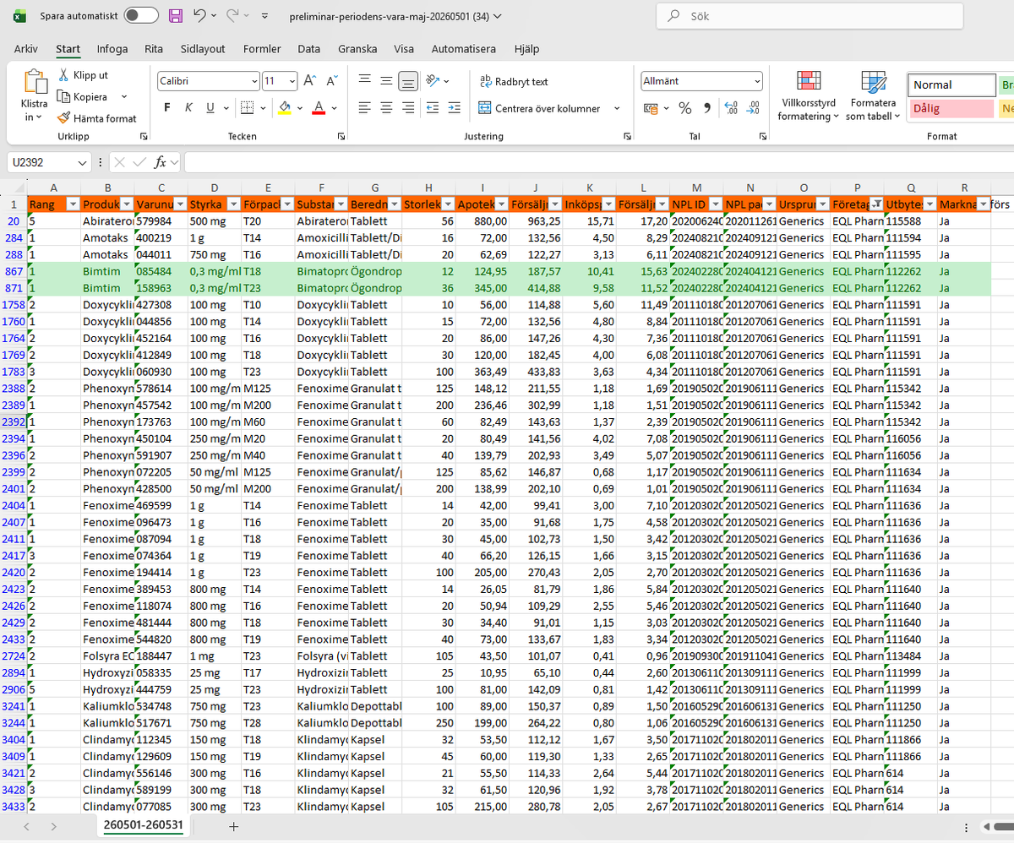
Task: Click the Klistra in paste icon
Action: [x=35, y=83]
